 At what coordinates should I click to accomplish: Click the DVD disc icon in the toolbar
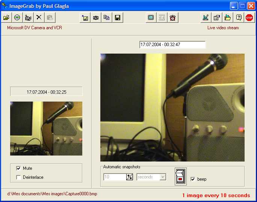click(x=17, y=17)
